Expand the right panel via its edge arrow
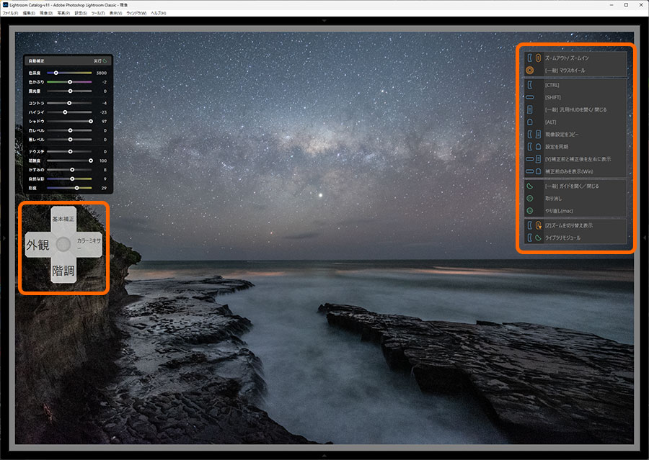 click(x=645, y=237)
